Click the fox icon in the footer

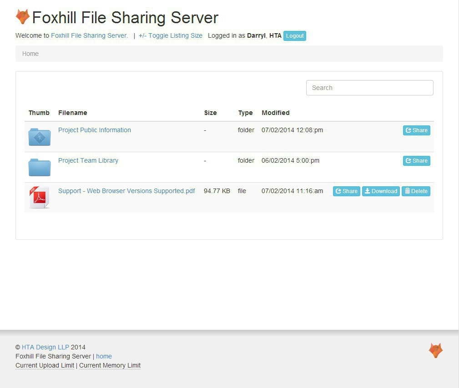[x=435, y=350]
